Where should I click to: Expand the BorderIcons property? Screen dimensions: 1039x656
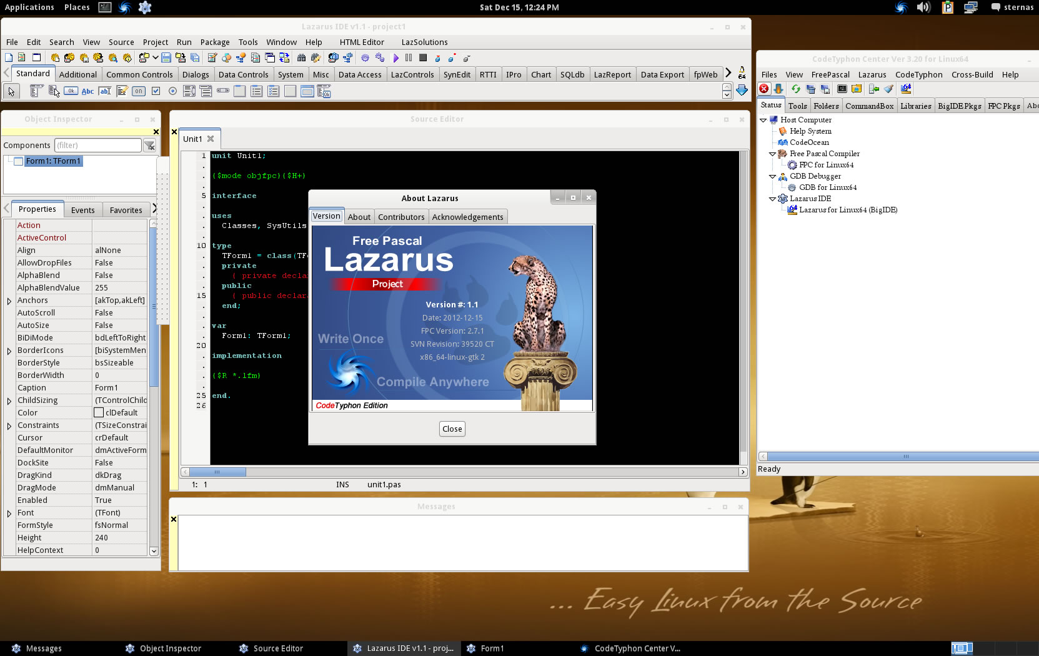point(9,351)
